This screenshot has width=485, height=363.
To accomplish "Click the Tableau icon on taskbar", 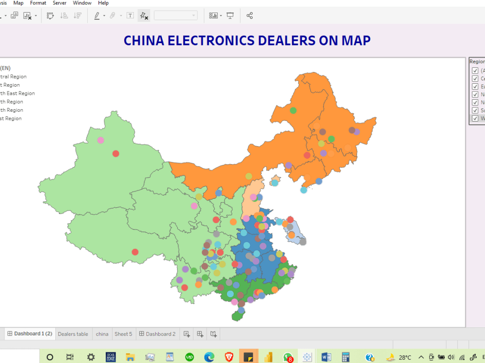I will coord(307,357).
